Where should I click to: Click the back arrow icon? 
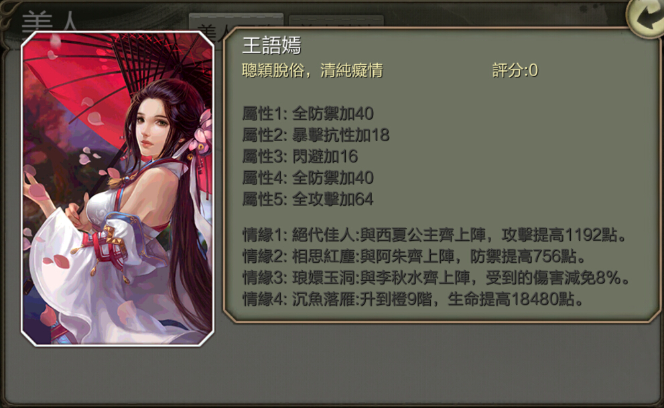pos(645,18)
